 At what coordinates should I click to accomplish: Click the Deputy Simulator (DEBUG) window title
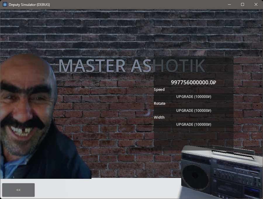click(x=29, y=5)
